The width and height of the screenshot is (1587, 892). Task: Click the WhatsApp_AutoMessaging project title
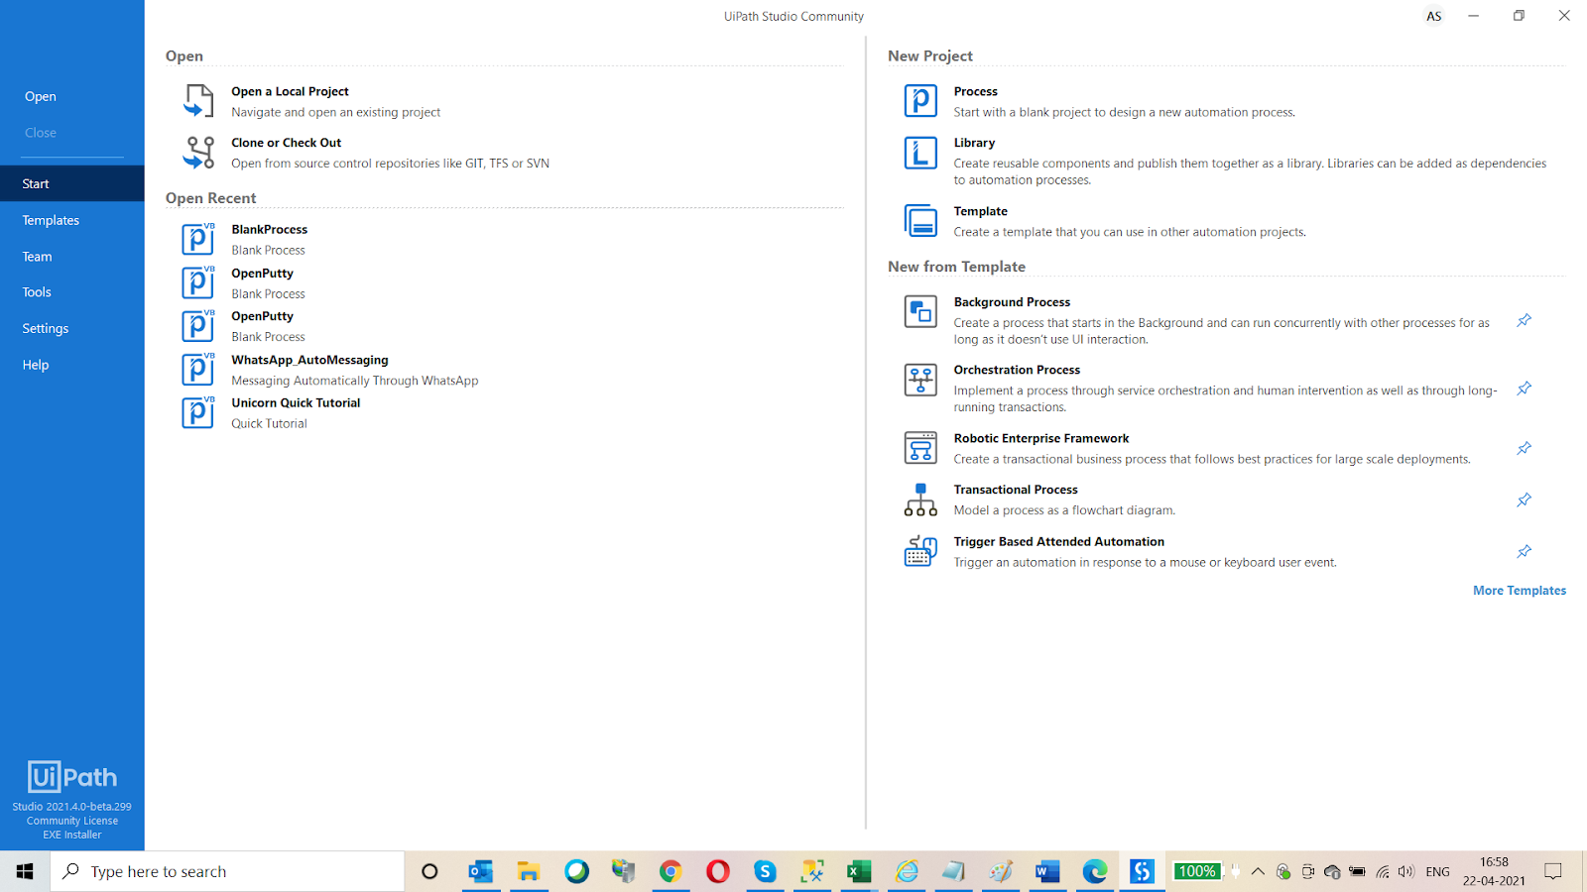click(x=309, y=360)
